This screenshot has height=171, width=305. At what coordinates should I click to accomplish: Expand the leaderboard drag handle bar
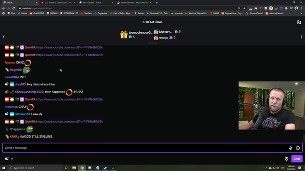[152, 43]
